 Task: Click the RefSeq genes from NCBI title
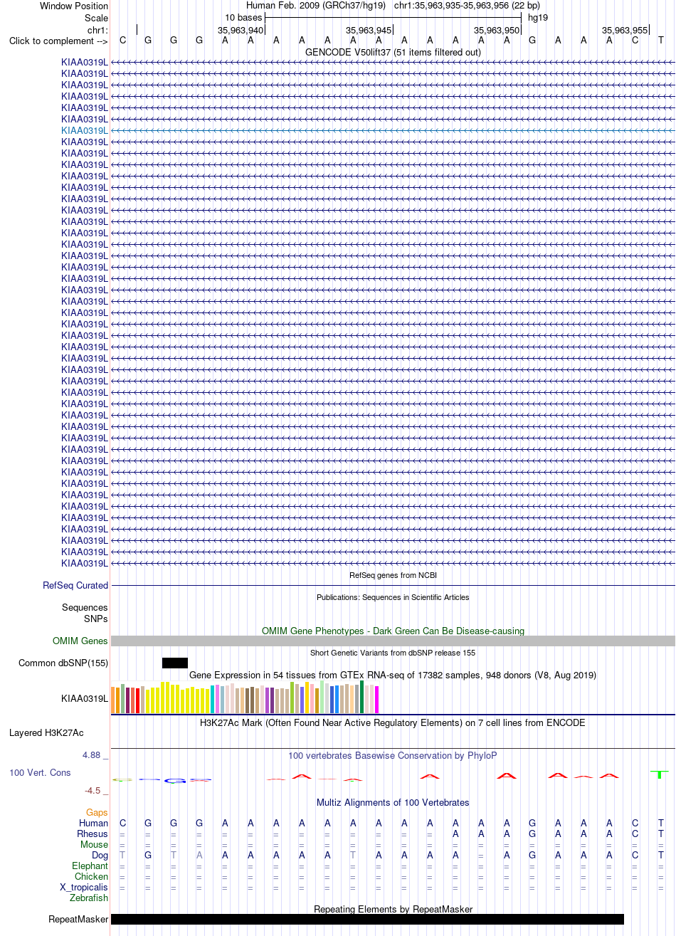(x=393, y=575)
